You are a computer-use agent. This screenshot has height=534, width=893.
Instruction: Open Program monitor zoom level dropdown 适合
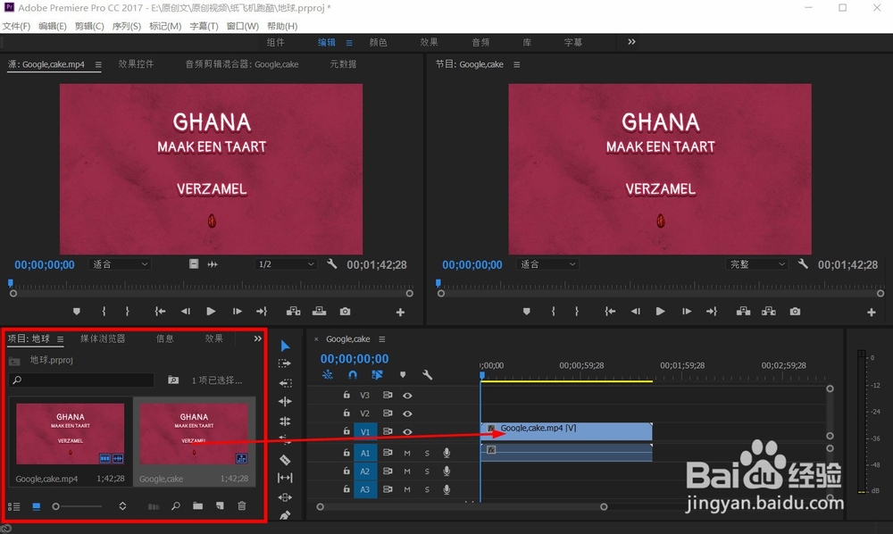click(x=547, y=264)
